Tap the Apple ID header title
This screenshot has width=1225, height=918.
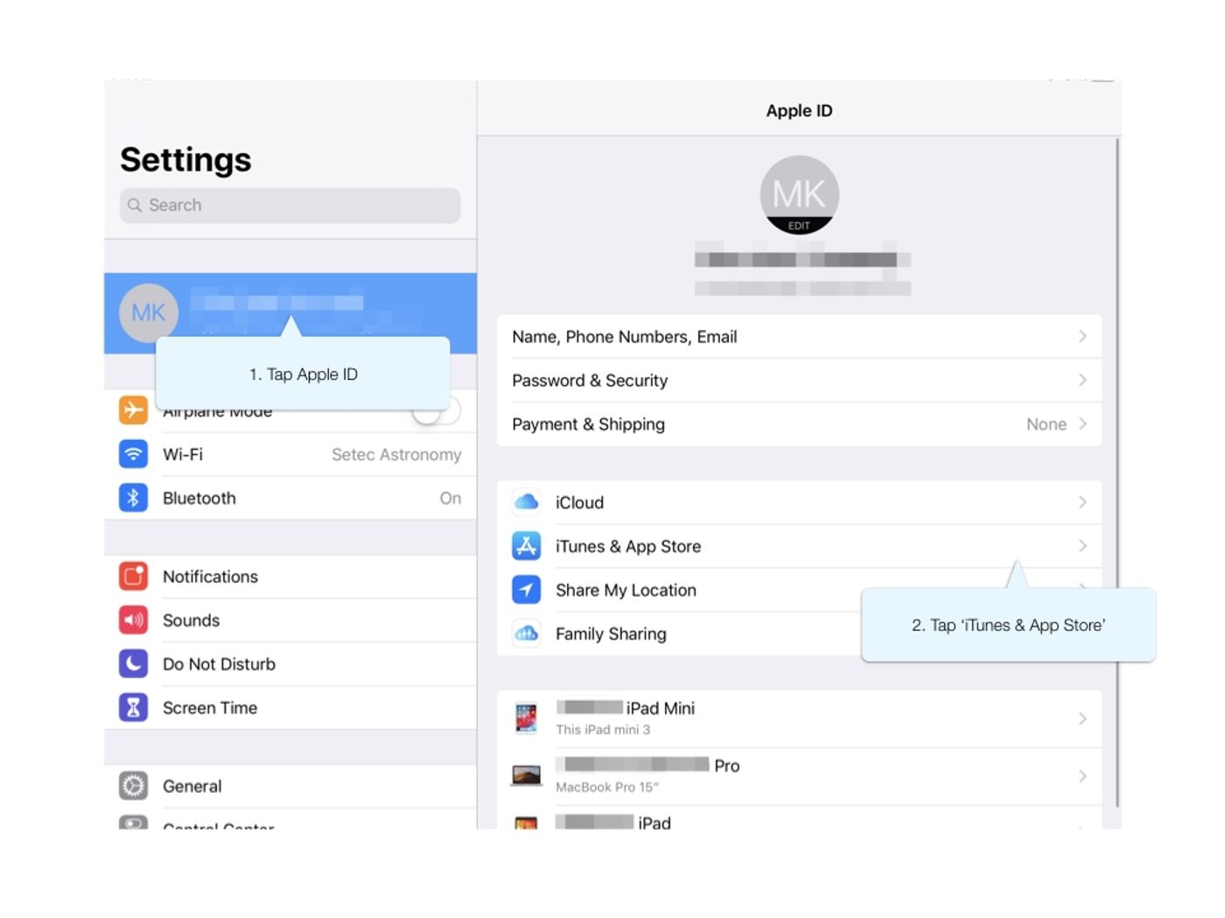click(x=799, y=110)
